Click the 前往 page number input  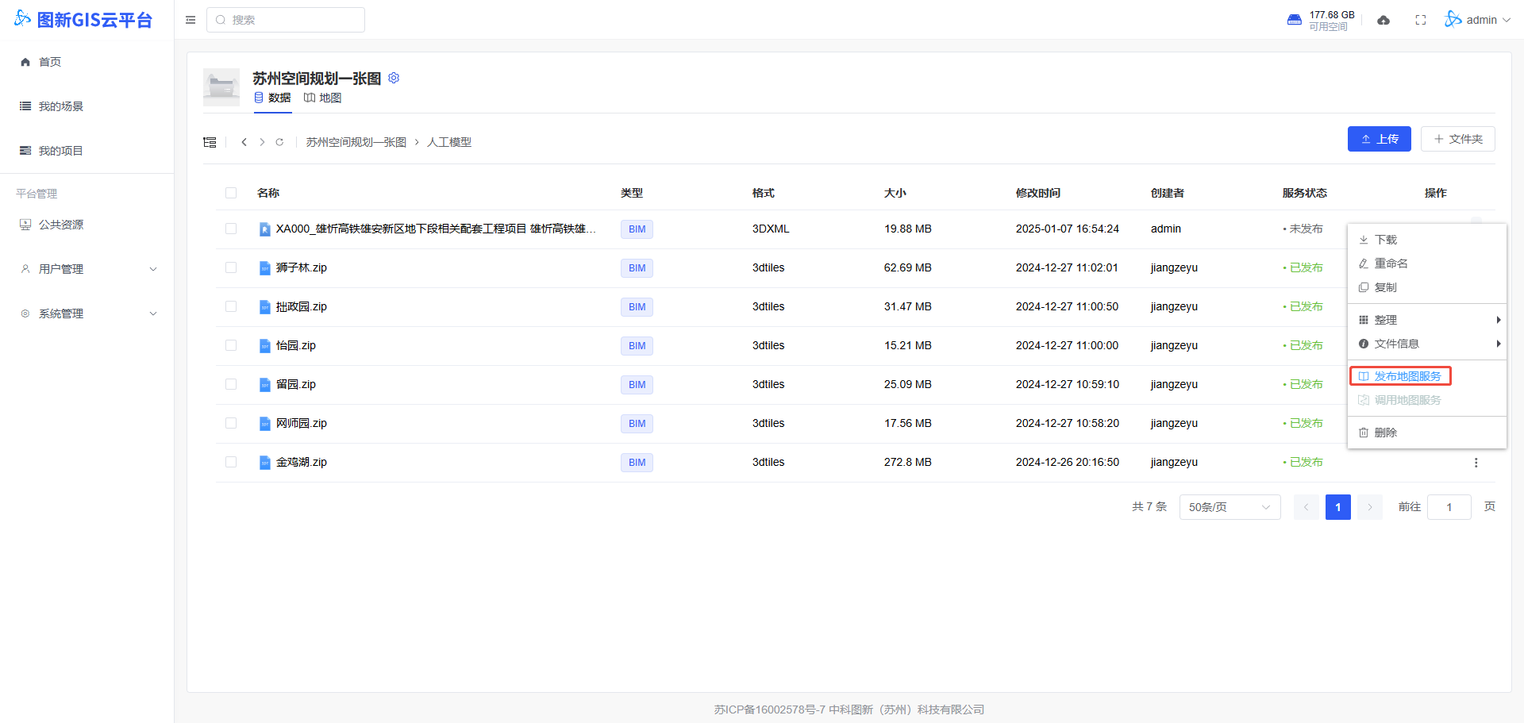[x=1449, y=507]
